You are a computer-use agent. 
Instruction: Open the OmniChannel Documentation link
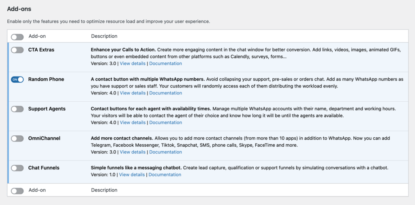[165, 152]
